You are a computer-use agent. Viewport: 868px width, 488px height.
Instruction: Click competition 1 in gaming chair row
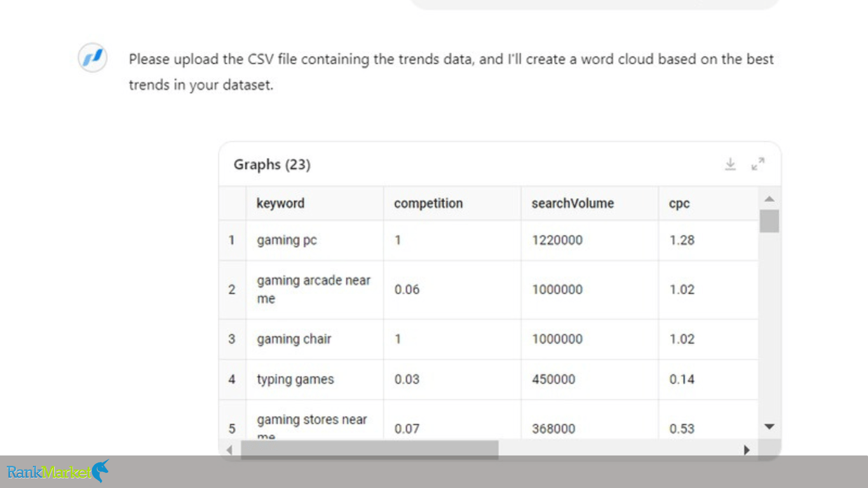(452, 339)
